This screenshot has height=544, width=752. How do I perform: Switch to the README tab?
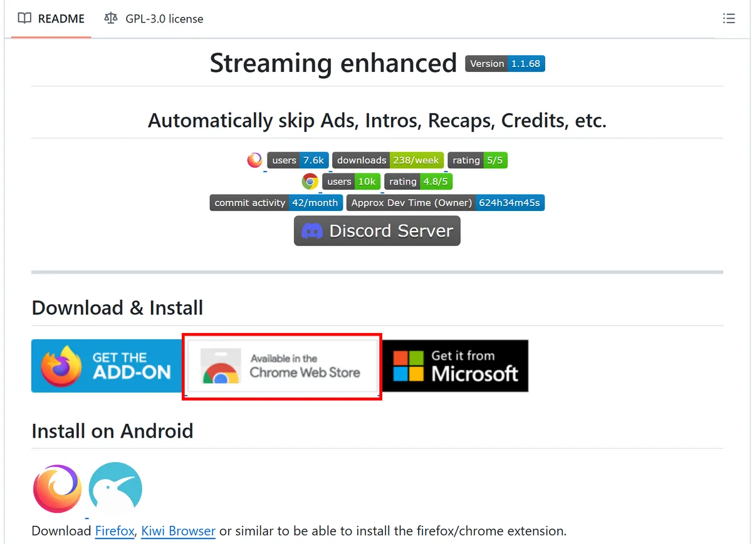[51, 19]
